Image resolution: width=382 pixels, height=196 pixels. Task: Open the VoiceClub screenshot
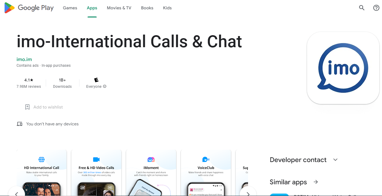[206, 173]
